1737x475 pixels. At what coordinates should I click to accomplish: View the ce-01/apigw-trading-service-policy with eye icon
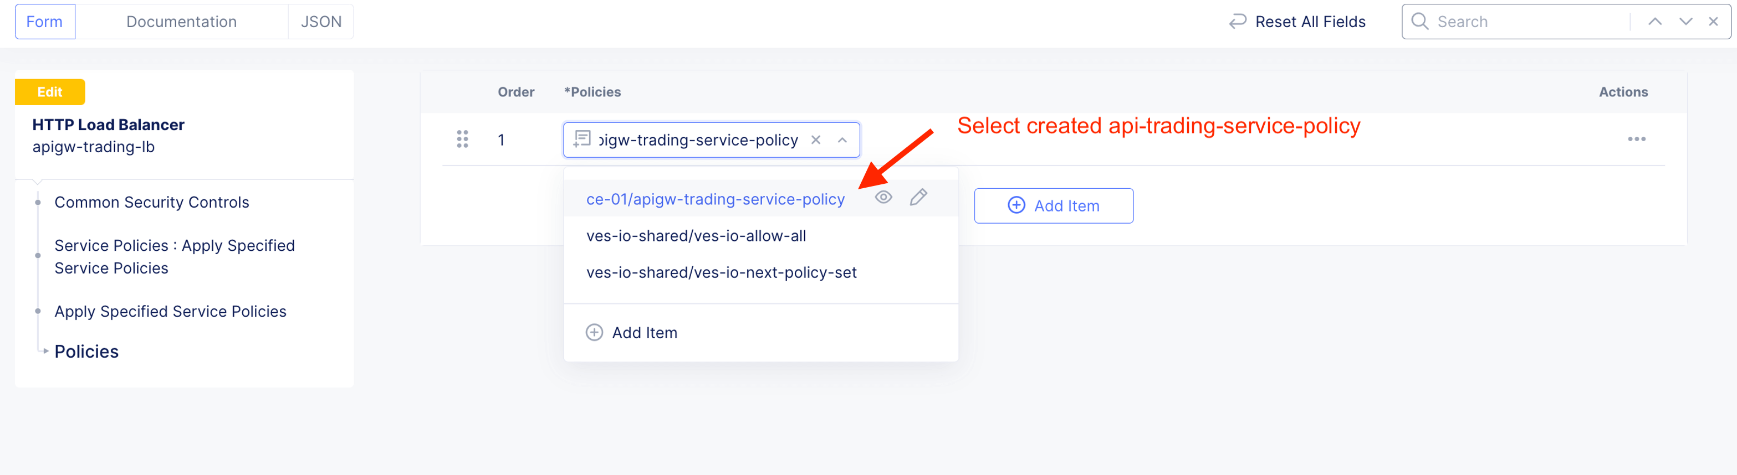pos(883,198)
